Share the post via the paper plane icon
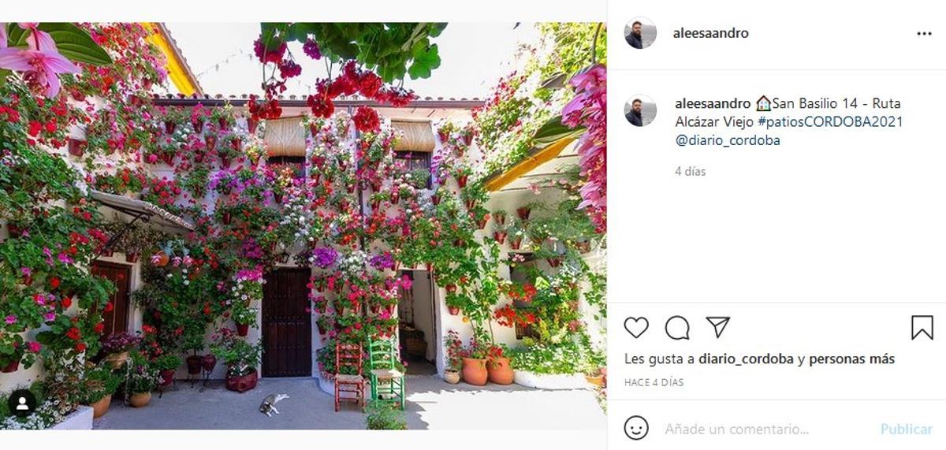 [717, 327]
